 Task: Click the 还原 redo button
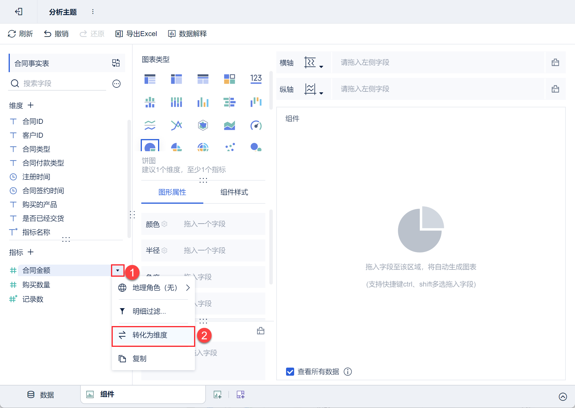[92, 34]
